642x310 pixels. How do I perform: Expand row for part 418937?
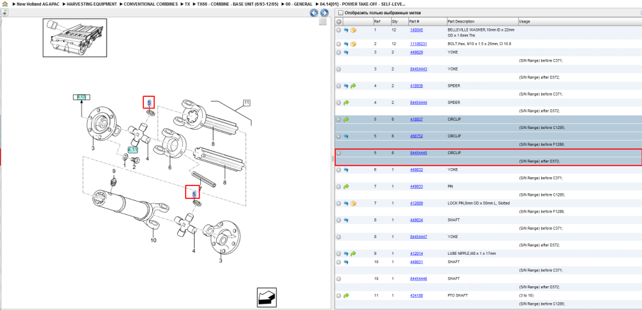(x=338, y=119)
